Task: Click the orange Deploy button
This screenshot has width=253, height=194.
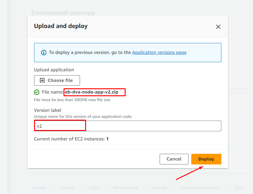Action: [206, 159]
